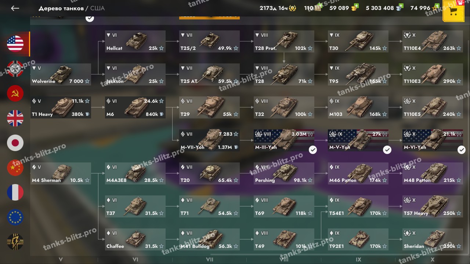
Task: Click the Дерево танков breadcrumb
Action: [x=61, y=8]
